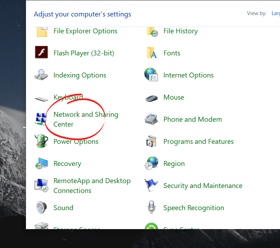Select the Speech Recognition microphone icon

pyautogui.click(x=151, y=208)
